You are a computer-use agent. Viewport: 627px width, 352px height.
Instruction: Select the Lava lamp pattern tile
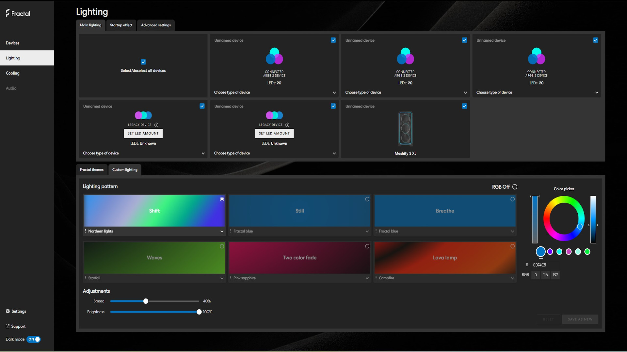point(445,257)
